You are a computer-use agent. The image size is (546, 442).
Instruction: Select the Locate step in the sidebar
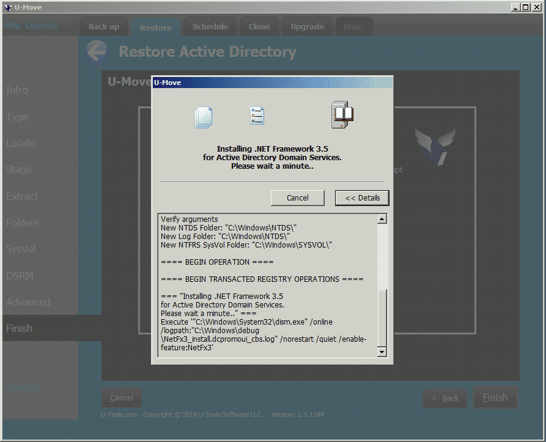[x=21, y=144]
